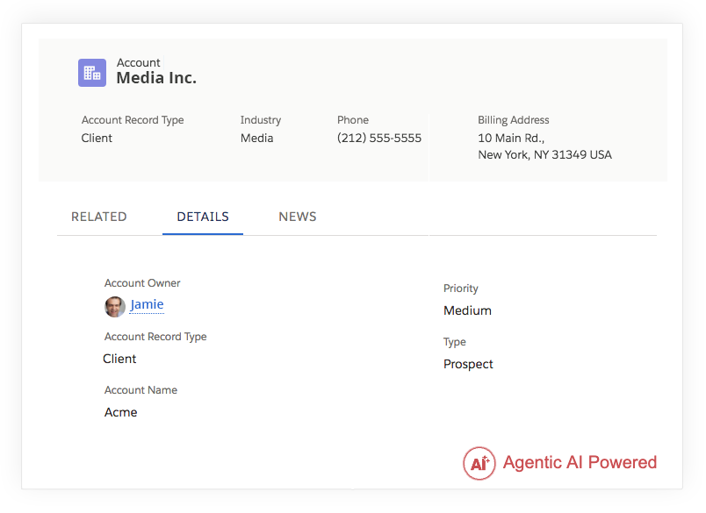Click the purple Account building icon

(x=92, y=73)
